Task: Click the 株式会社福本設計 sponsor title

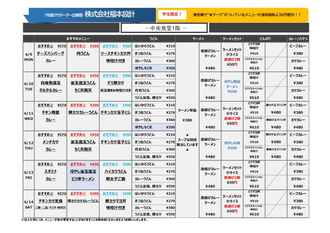Action: pos(110,15)
